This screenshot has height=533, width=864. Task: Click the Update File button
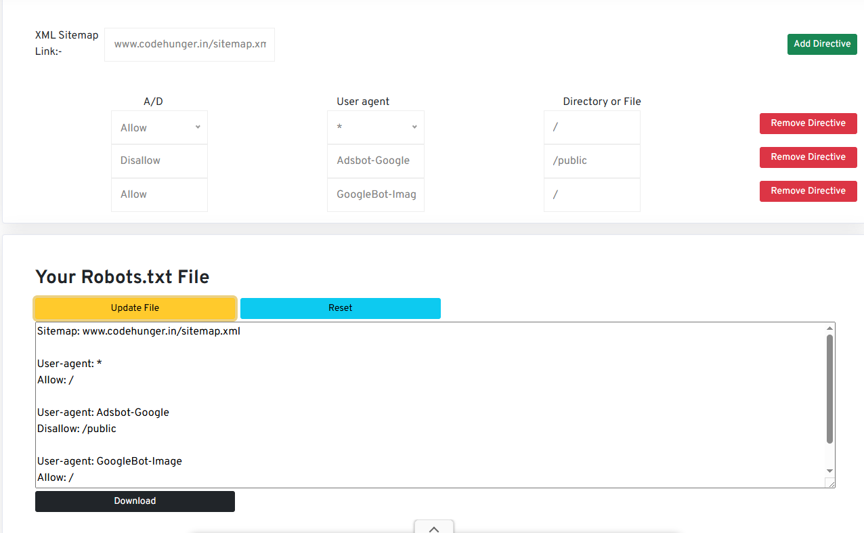click(x=134, y=307)
